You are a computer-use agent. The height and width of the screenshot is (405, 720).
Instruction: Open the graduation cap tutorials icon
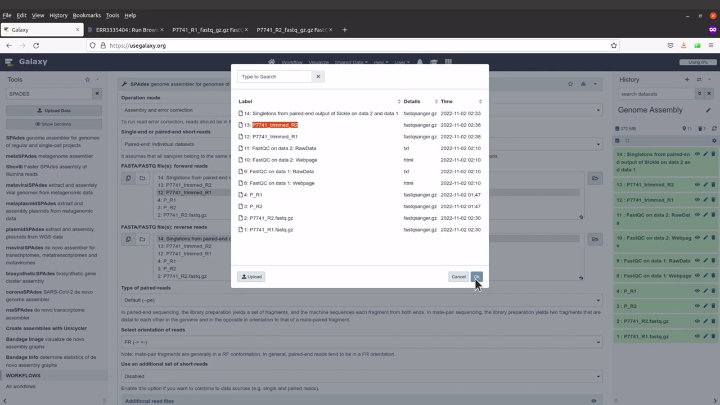pos(434,62)
